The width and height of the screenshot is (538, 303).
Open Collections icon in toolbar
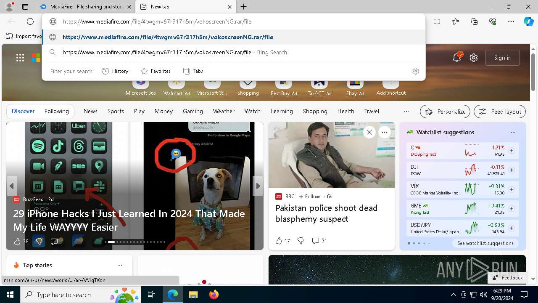(x=474, y=21)
